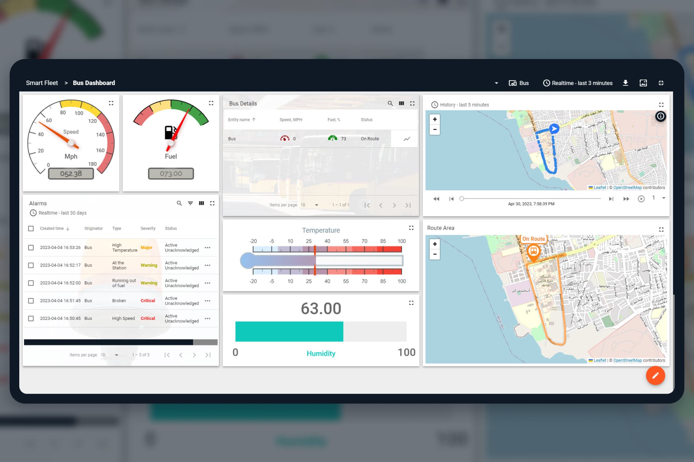This screenshot has width=694, height=462.
Task: Open Bus Details items per page dropdown
Action: coord(309,205)
